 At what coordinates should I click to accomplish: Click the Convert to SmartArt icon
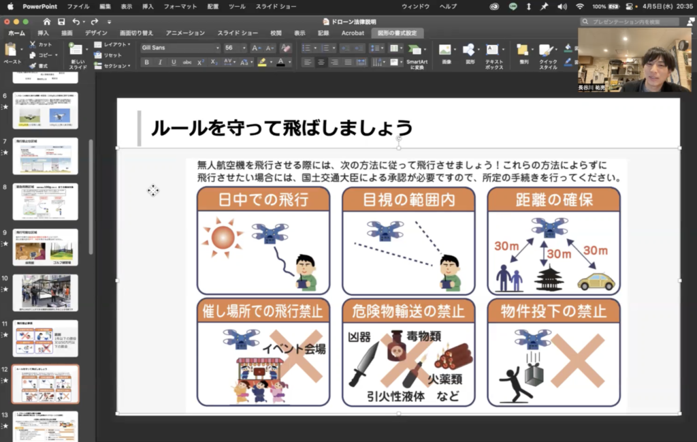pos(415,50)
